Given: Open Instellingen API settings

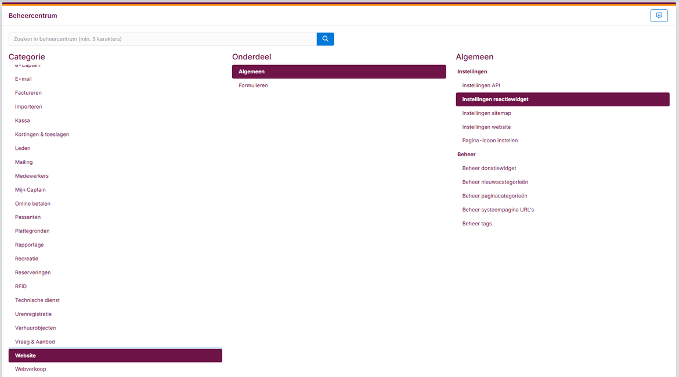Looking at the screenshot, I should 481,85.
